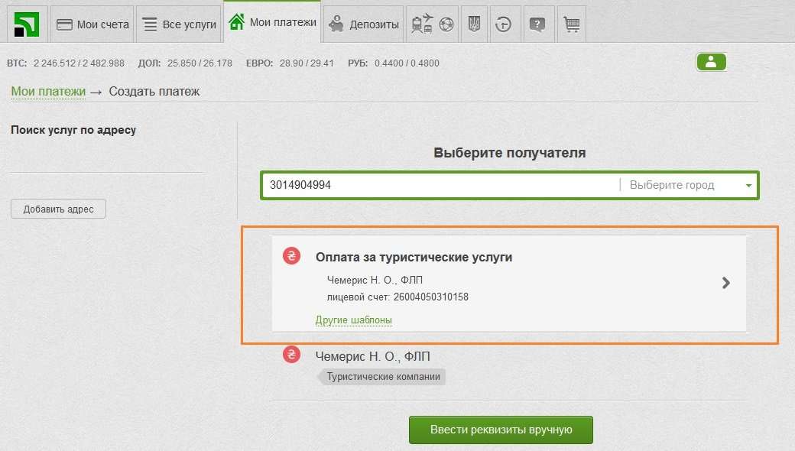Open the help question mark icon
This screenshot has width=795, height=451.
537,24
